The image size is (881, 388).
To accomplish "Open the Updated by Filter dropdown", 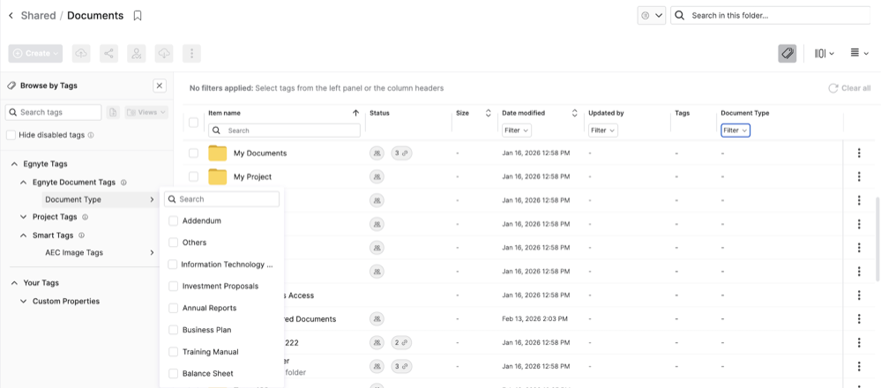I will [603, 131].
